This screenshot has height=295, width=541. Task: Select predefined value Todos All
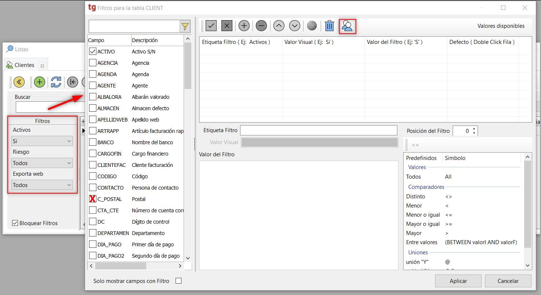(464, 177)
